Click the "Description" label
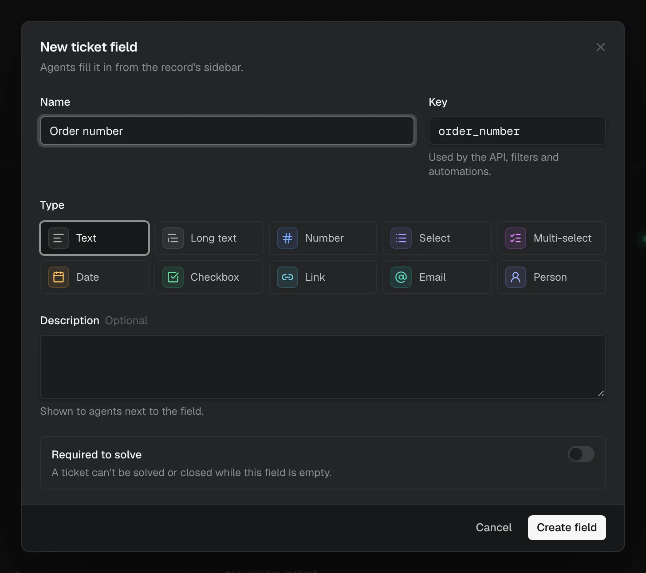This screenshot has width=646, height=573. [70, 321]
